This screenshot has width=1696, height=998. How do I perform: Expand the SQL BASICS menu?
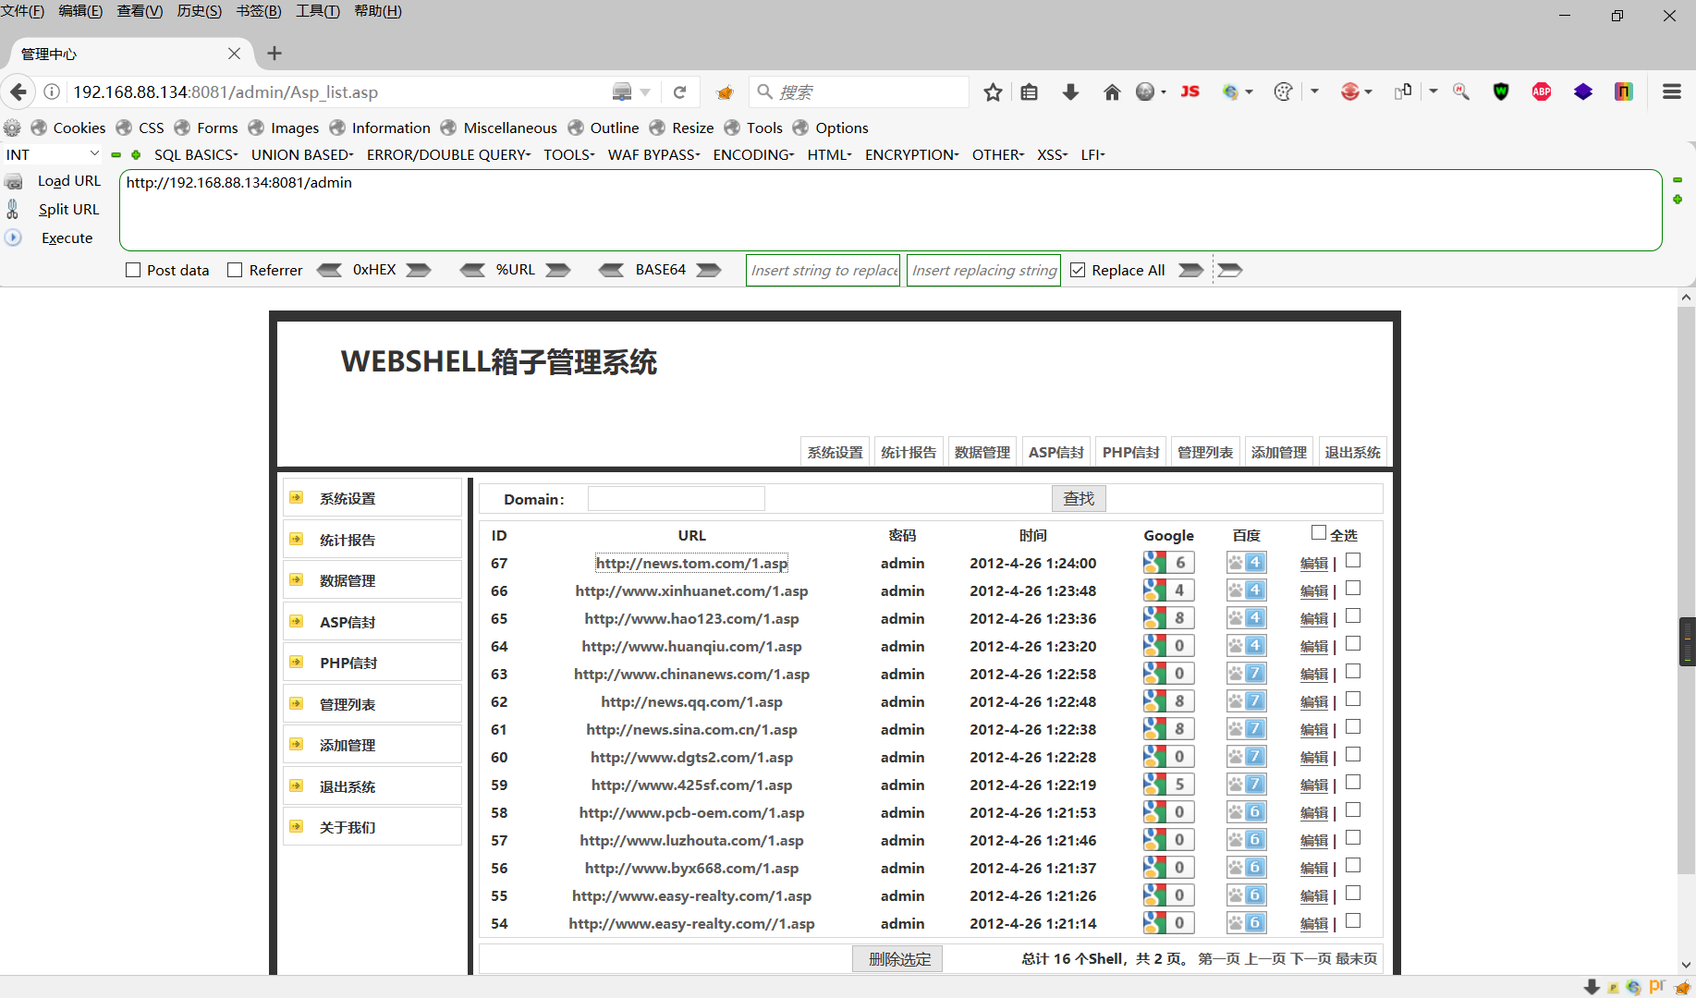[196, 154]
